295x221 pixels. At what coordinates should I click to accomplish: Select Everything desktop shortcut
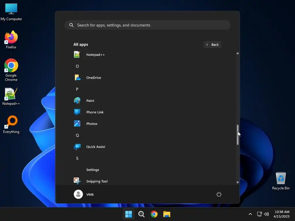coord(11,124)
